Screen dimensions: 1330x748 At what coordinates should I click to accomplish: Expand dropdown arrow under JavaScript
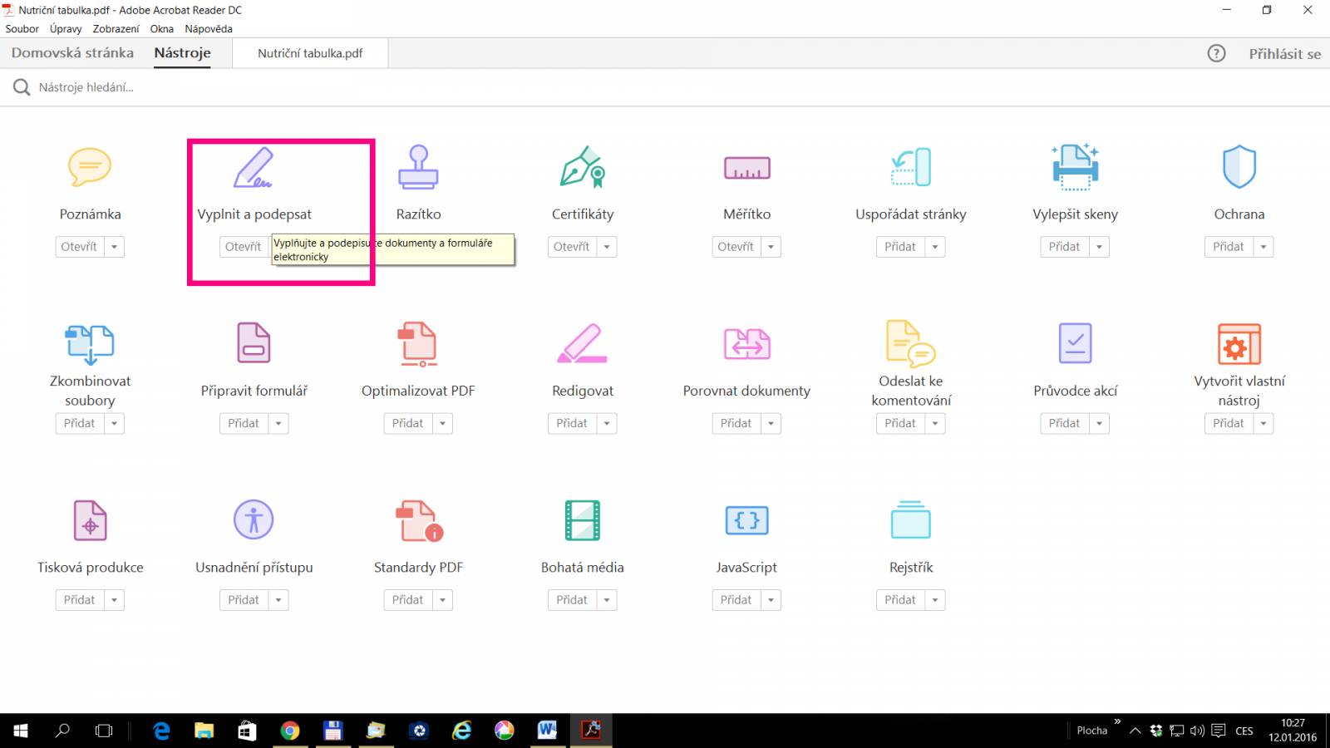pyautogui.click(x=771, y=600)
